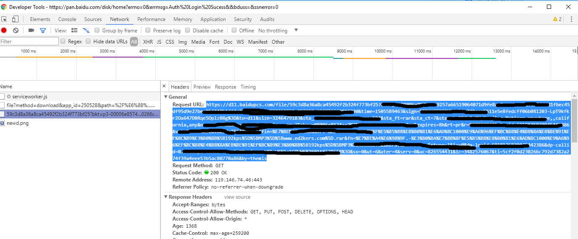This screenshot has width=578, height=239.
Task: Enable Regex filter checkbox
Action: pos(63,41)
